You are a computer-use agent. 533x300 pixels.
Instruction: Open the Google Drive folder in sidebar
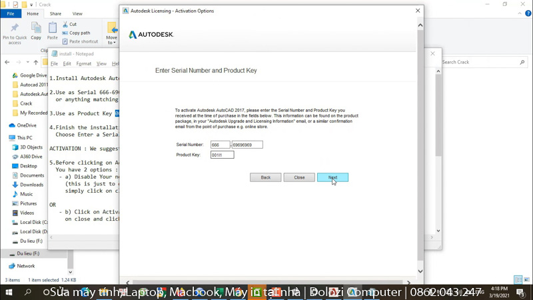coord(33,75)
